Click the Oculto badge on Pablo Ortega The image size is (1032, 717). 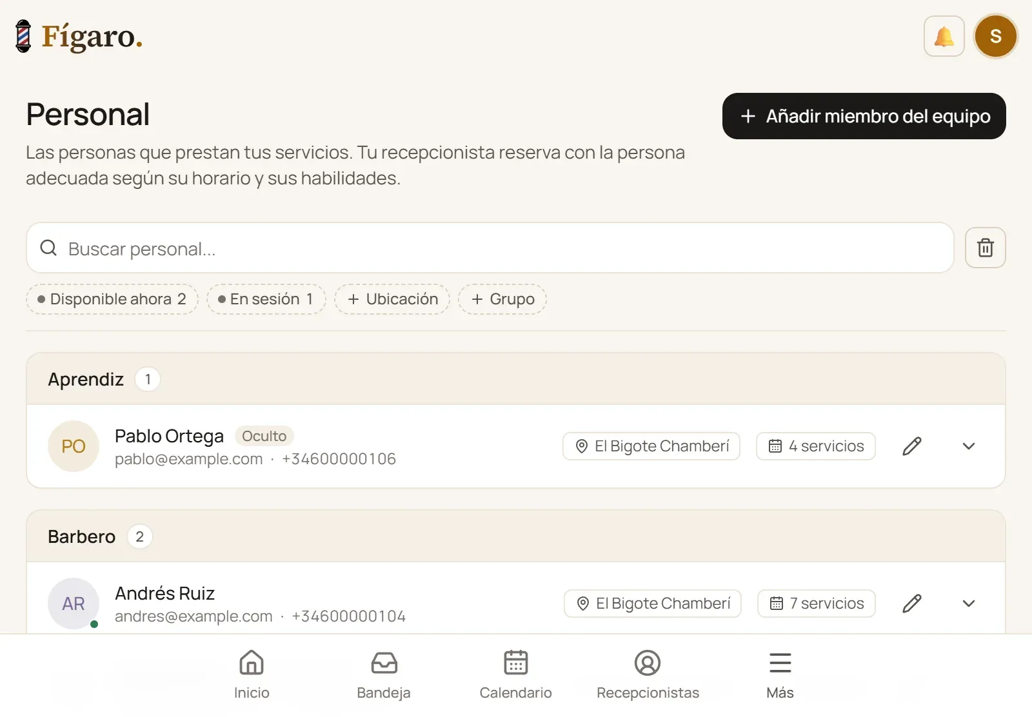tap(264, 437)
